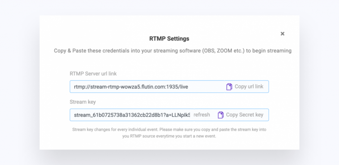Close the RTMP Settings dialog
339x165 pixels.
pyautogui.click(x=282, y=34)
